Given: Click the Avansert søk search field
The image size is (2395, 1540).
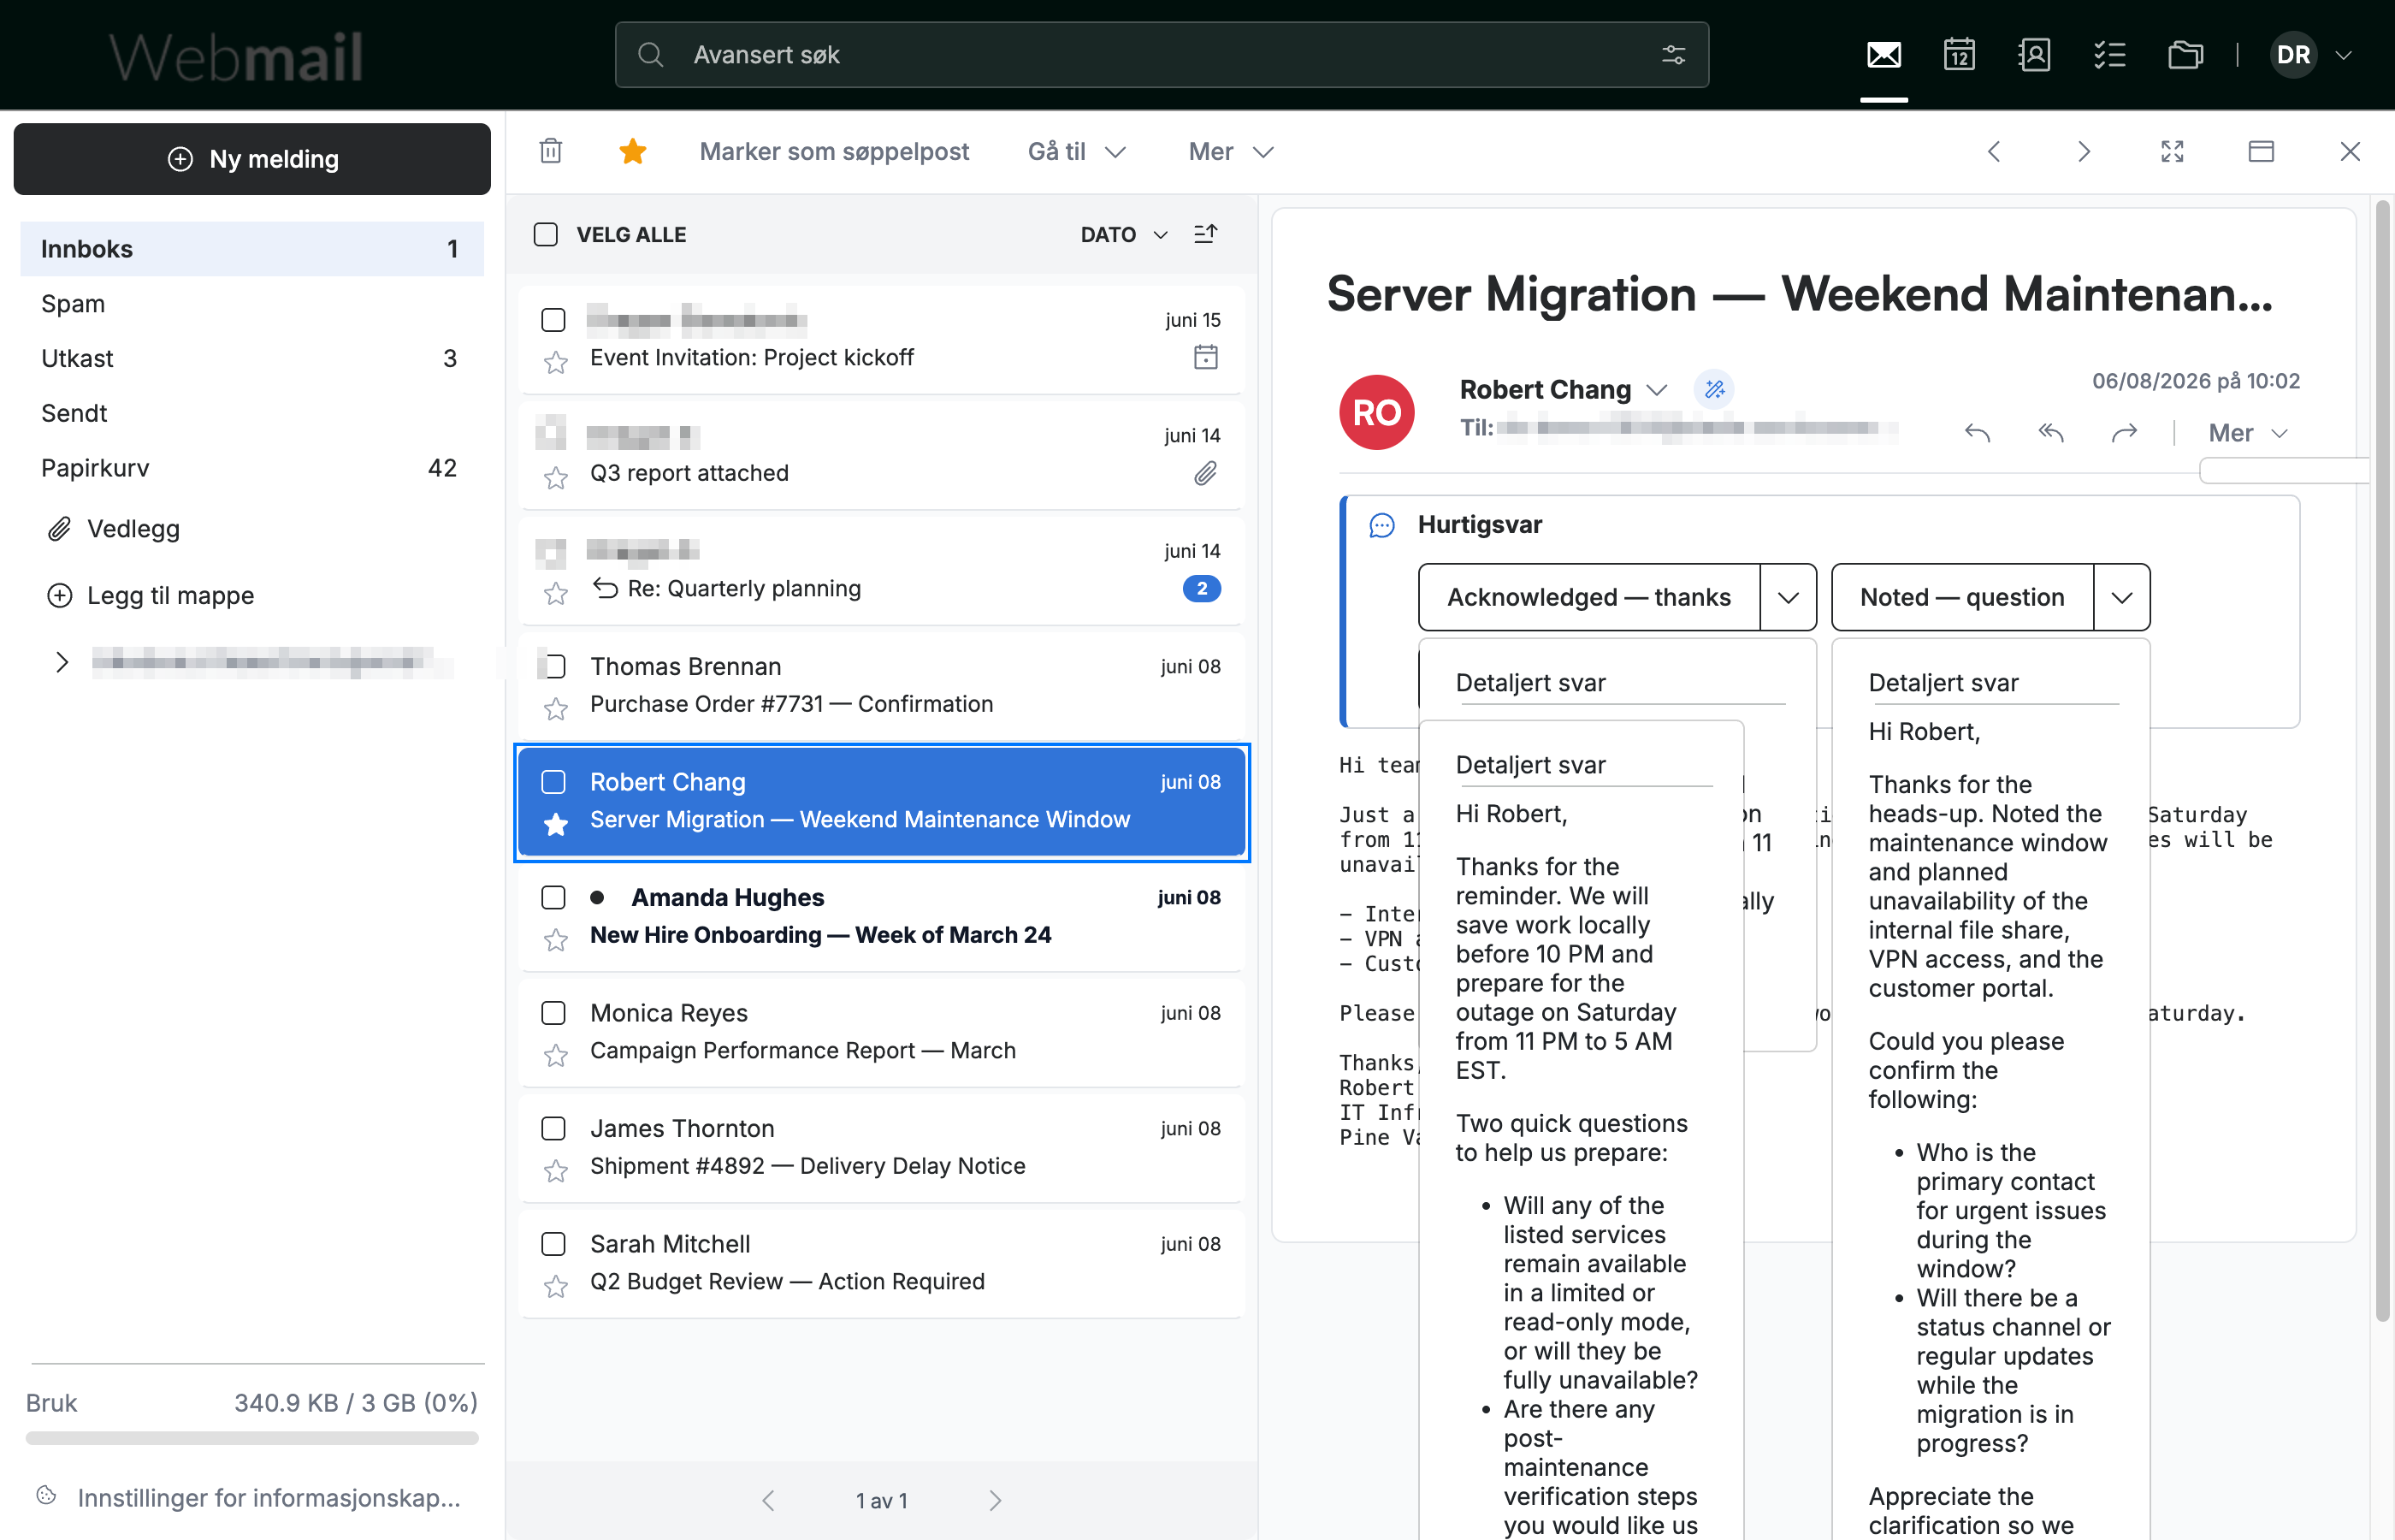Looking at the screenshot, I should [1162, 55].
